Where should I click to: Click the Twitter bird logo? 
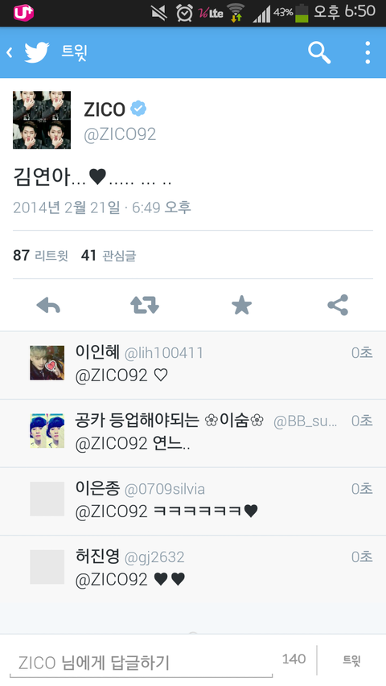click(37, 52)
